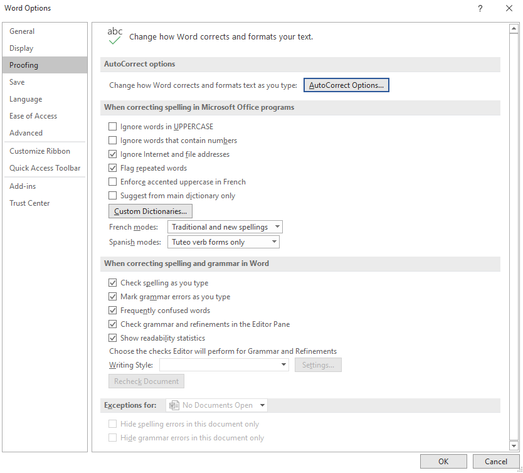The image size is (523, 473).
Task: Click the scrollbar down arrow
Action: pos(514,445)
